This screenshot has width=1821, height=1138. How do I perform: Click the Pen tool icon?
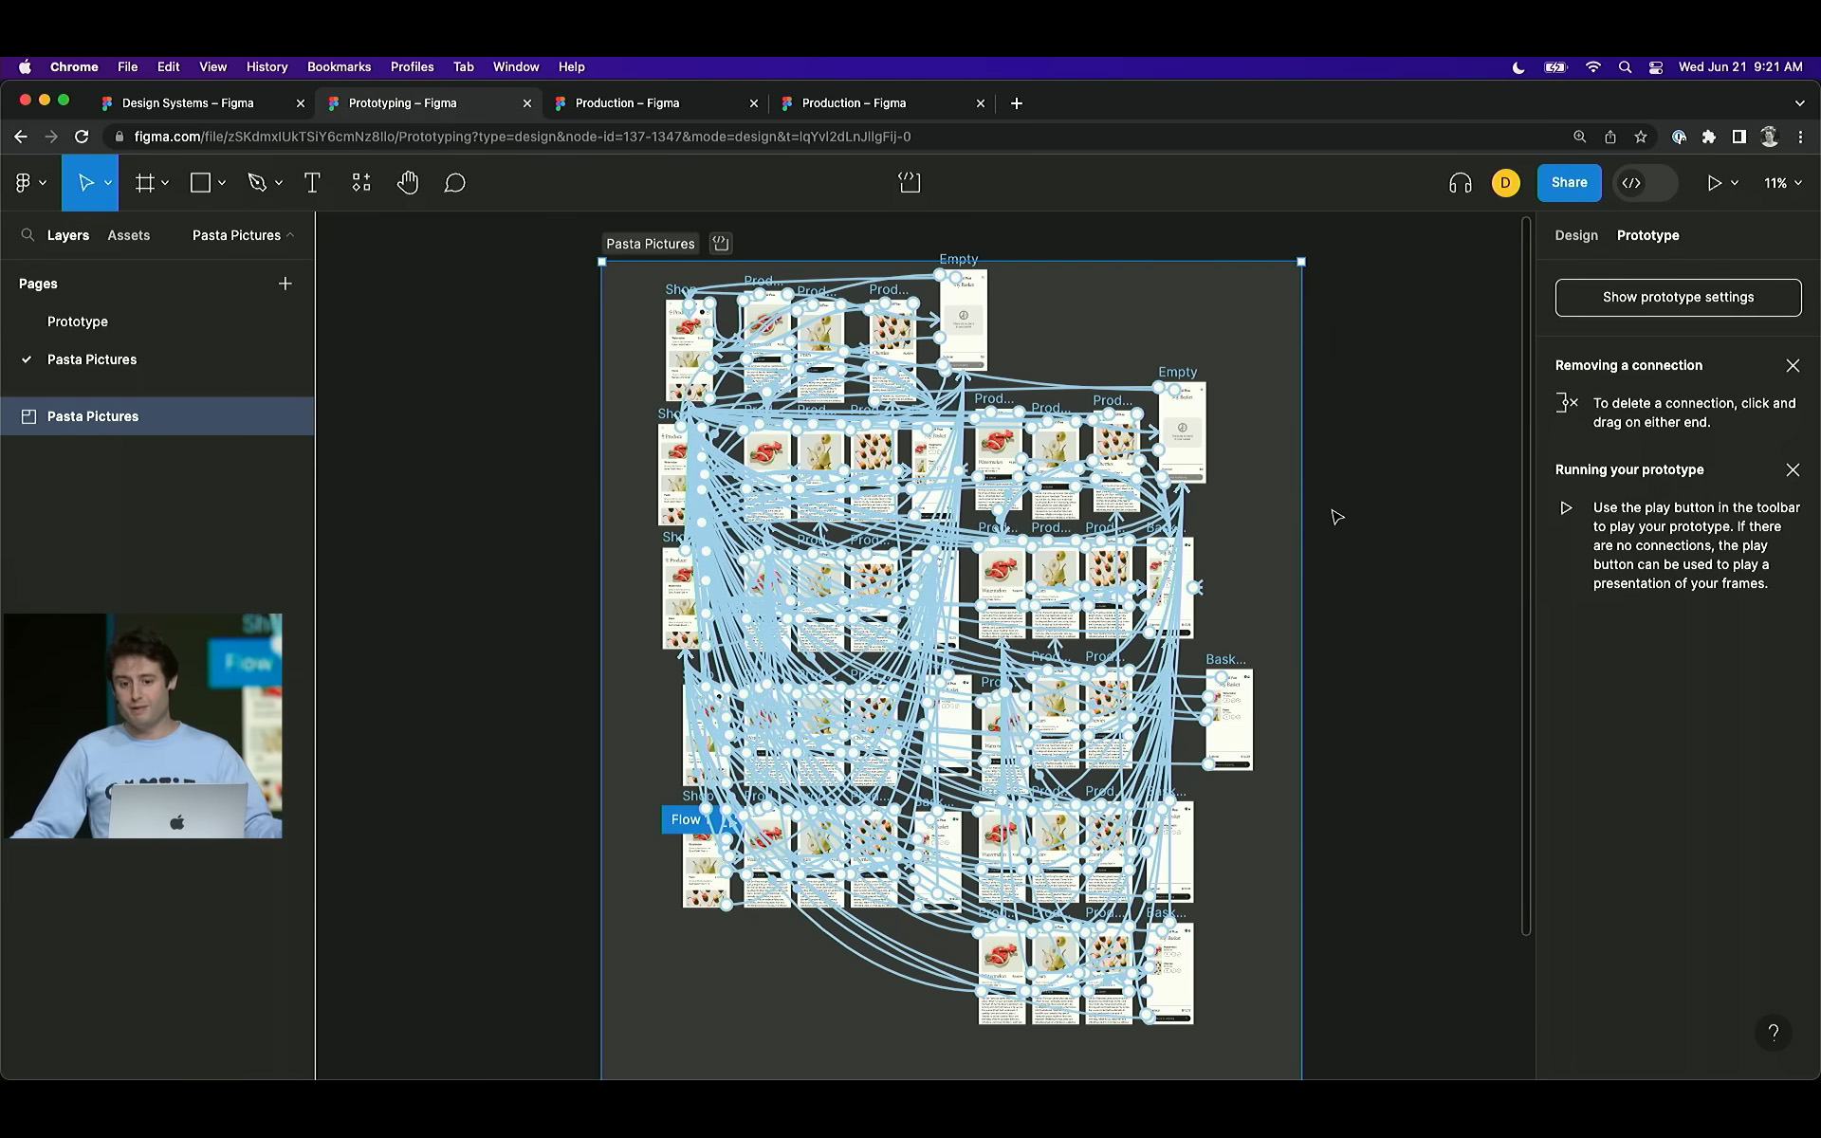tap(257, 181)
